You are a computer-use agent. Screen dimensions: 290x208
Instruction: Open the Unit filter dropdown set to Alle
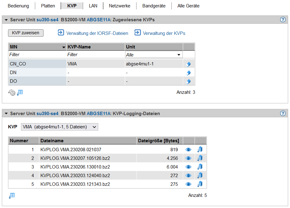[x=153, y=55]
